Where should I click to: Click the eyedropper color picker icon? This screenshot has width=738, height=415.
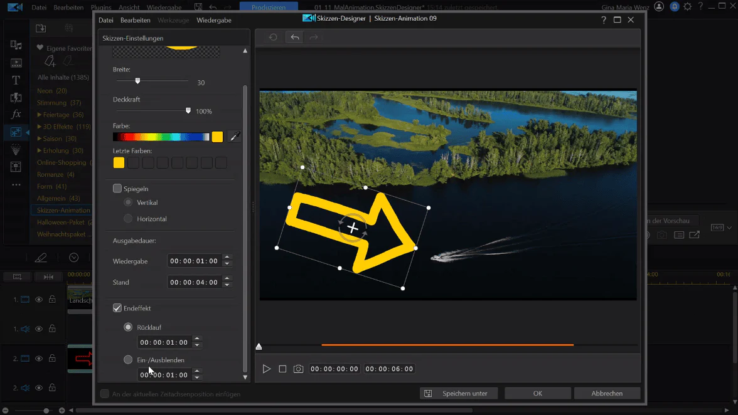(x=234, y=137)
